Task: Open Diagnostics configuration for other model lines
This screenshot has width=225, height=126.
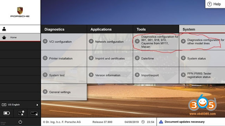Action: point(202,42)
